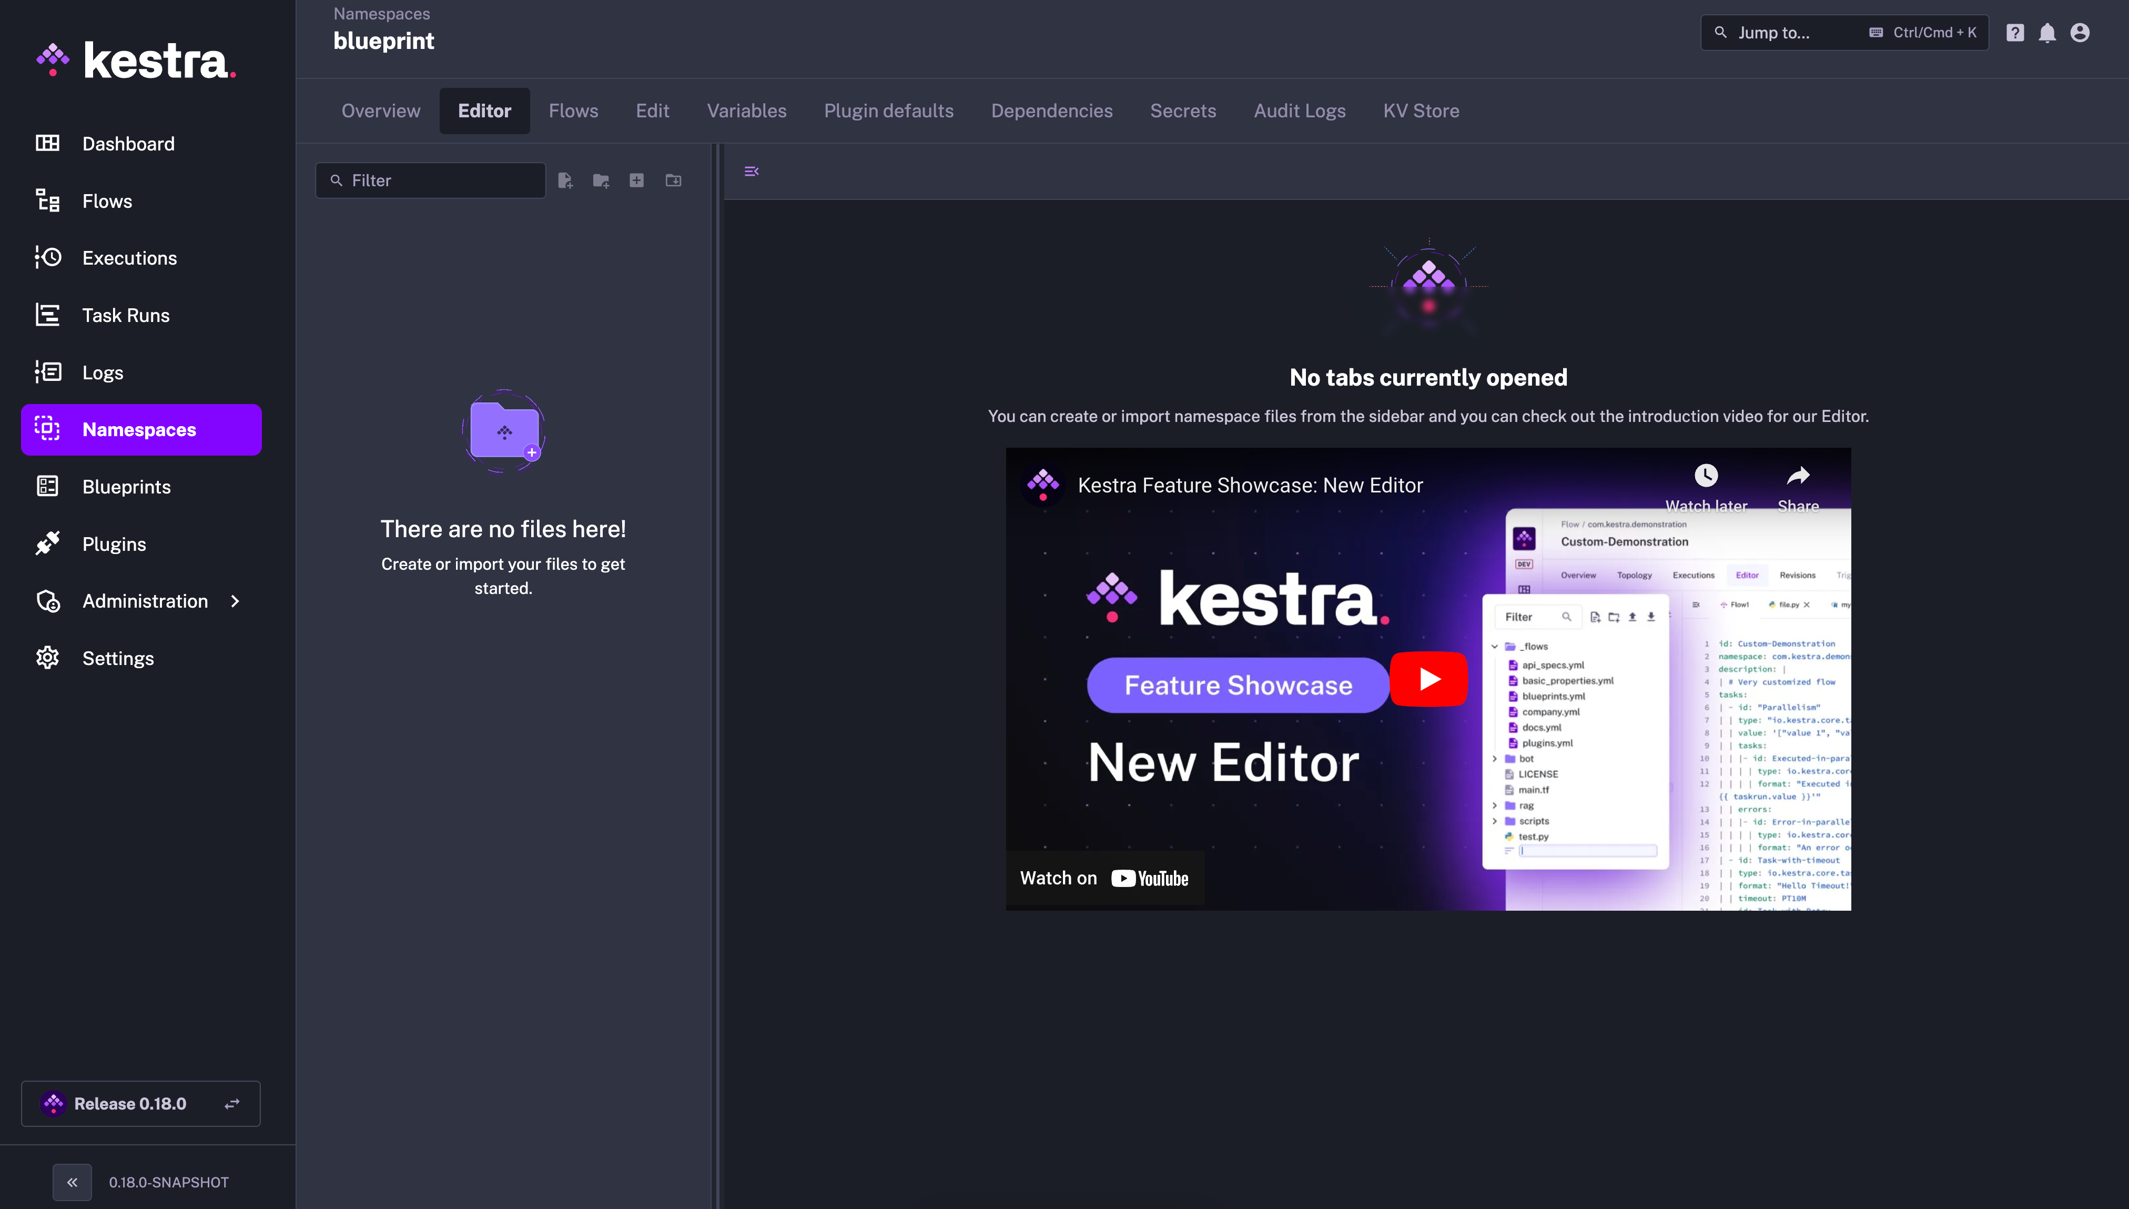Expand the Administration submenu
This screenshot has width=2129, height=1209.
pos(235,601)
